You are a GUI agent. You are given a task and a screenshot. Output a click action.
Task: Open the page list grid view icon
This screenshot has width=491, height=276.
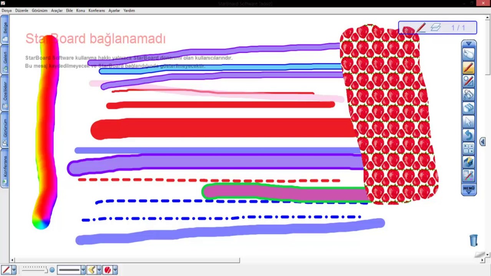[x=468, y=148]
